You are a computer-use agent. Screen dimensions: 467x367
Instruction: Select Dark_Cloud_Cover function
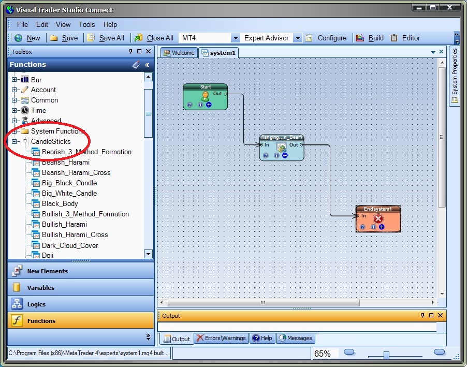(x=70, y=245)
